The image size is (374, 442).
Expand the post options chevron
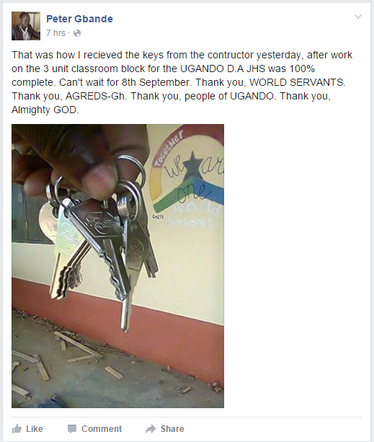pos(358,17)
